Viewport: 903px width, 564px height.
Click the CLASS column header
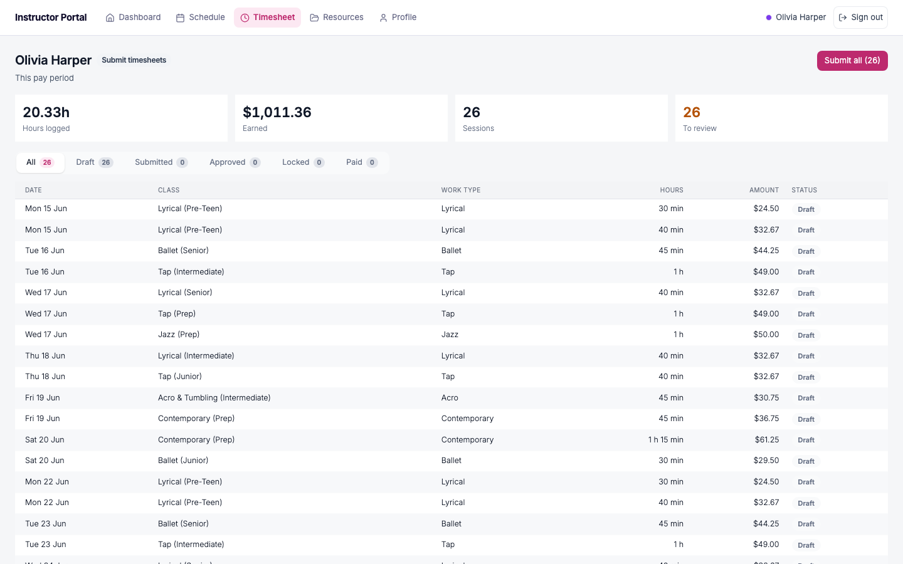point(169,190)
